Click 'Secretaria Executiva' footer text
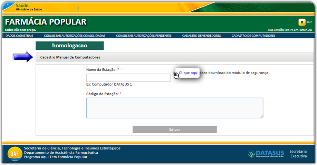317x165 pixels. [x=298, y=154]
